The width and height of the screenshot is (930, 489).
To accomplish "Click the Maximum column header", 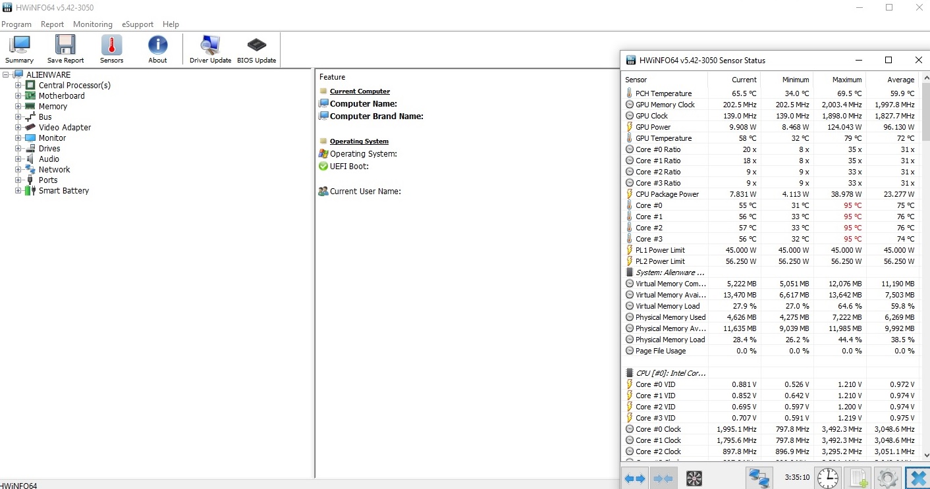I will pyautogui.click(x=840, y=80).
